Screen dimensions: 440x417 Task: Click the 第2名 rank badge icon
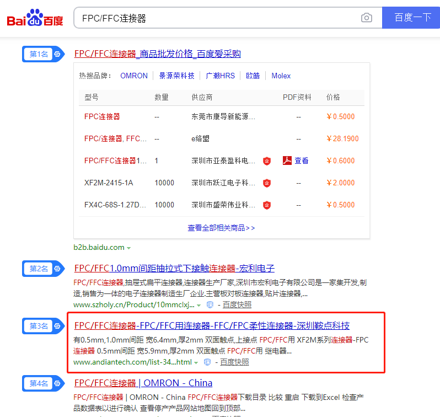[x=44, y=269]
